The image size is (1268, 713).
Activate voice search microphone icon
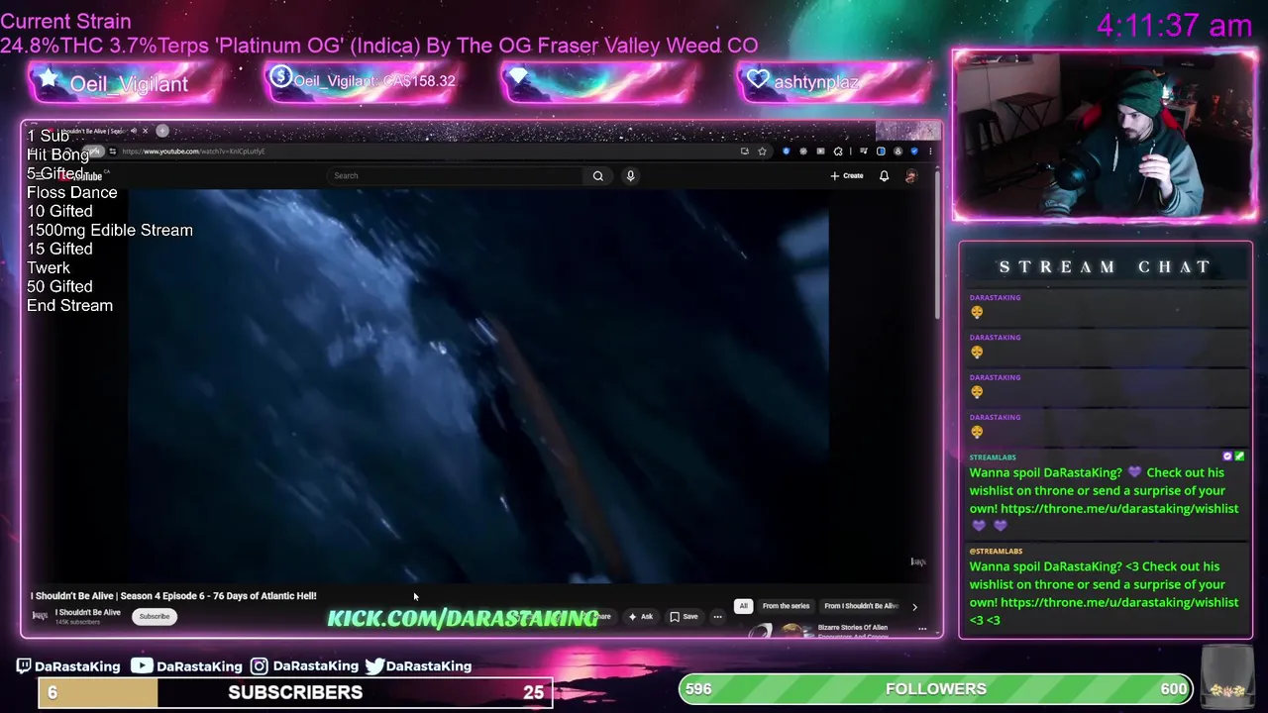pos(630,176)
